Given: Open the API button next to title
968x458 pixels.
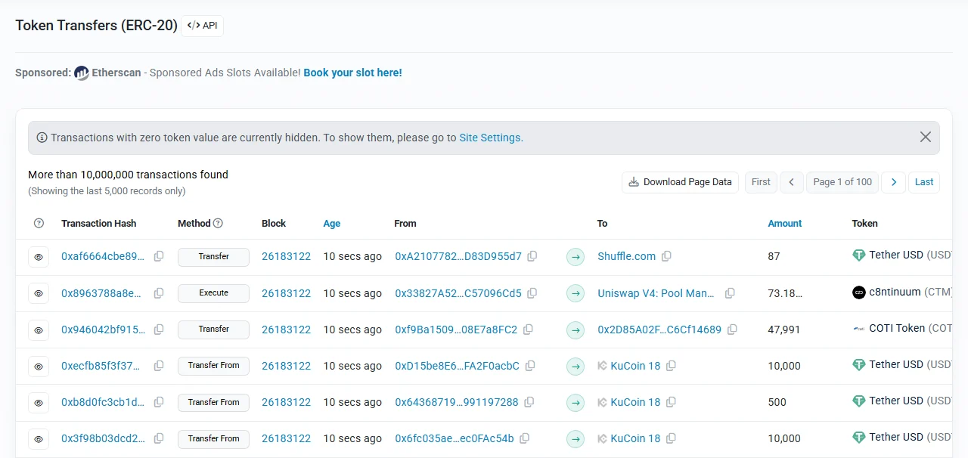Looking at the screenshot, I should (x=203, y=26).
